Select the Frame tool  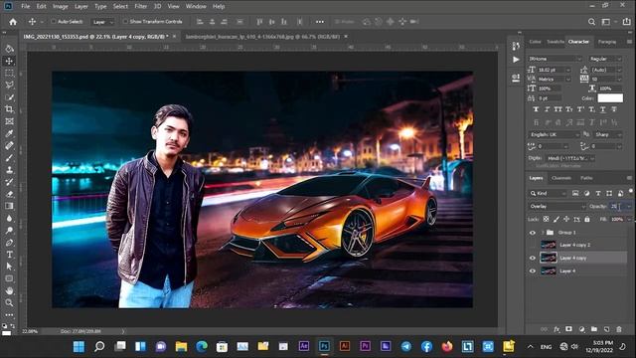9,121
